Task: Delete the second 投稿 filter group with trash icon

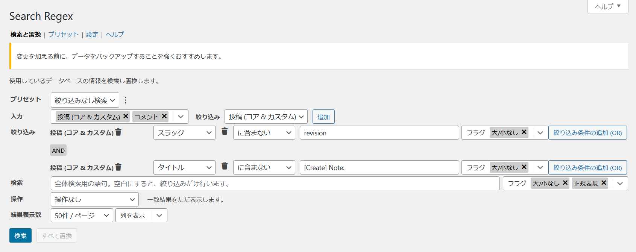Action: (118, 167)
